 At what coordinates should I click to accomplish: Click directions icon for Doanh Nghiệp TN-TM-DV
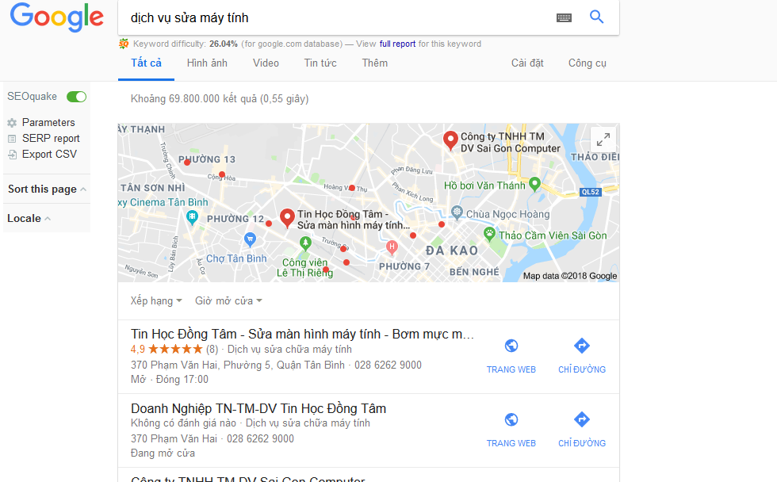(582, 419)
